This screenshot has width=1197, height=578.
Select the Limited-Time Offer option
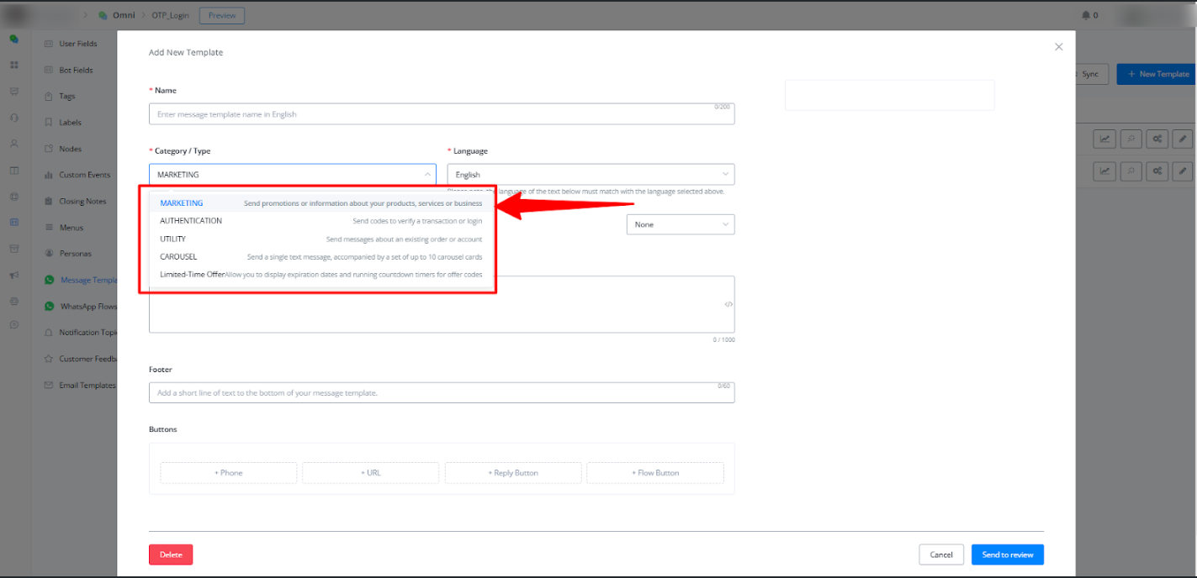(x=192, y=275)
